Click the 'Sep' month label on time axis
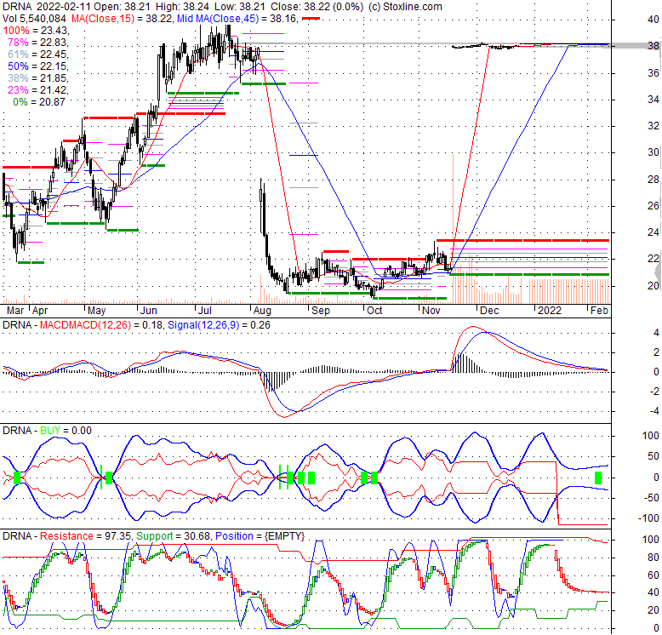Image resolution: width=662 pixels, height=635 pixels. click(321, 311)
